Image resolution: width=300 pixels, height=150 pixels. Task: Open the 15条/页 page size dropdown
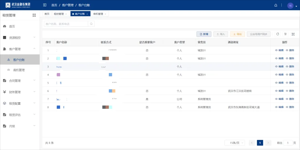tap(234, 143)
